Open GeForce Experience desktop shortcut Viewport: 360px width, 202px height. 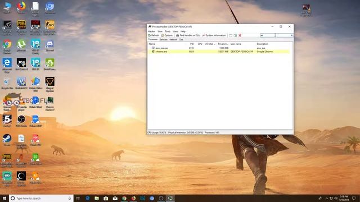click(x=7, y=27)
